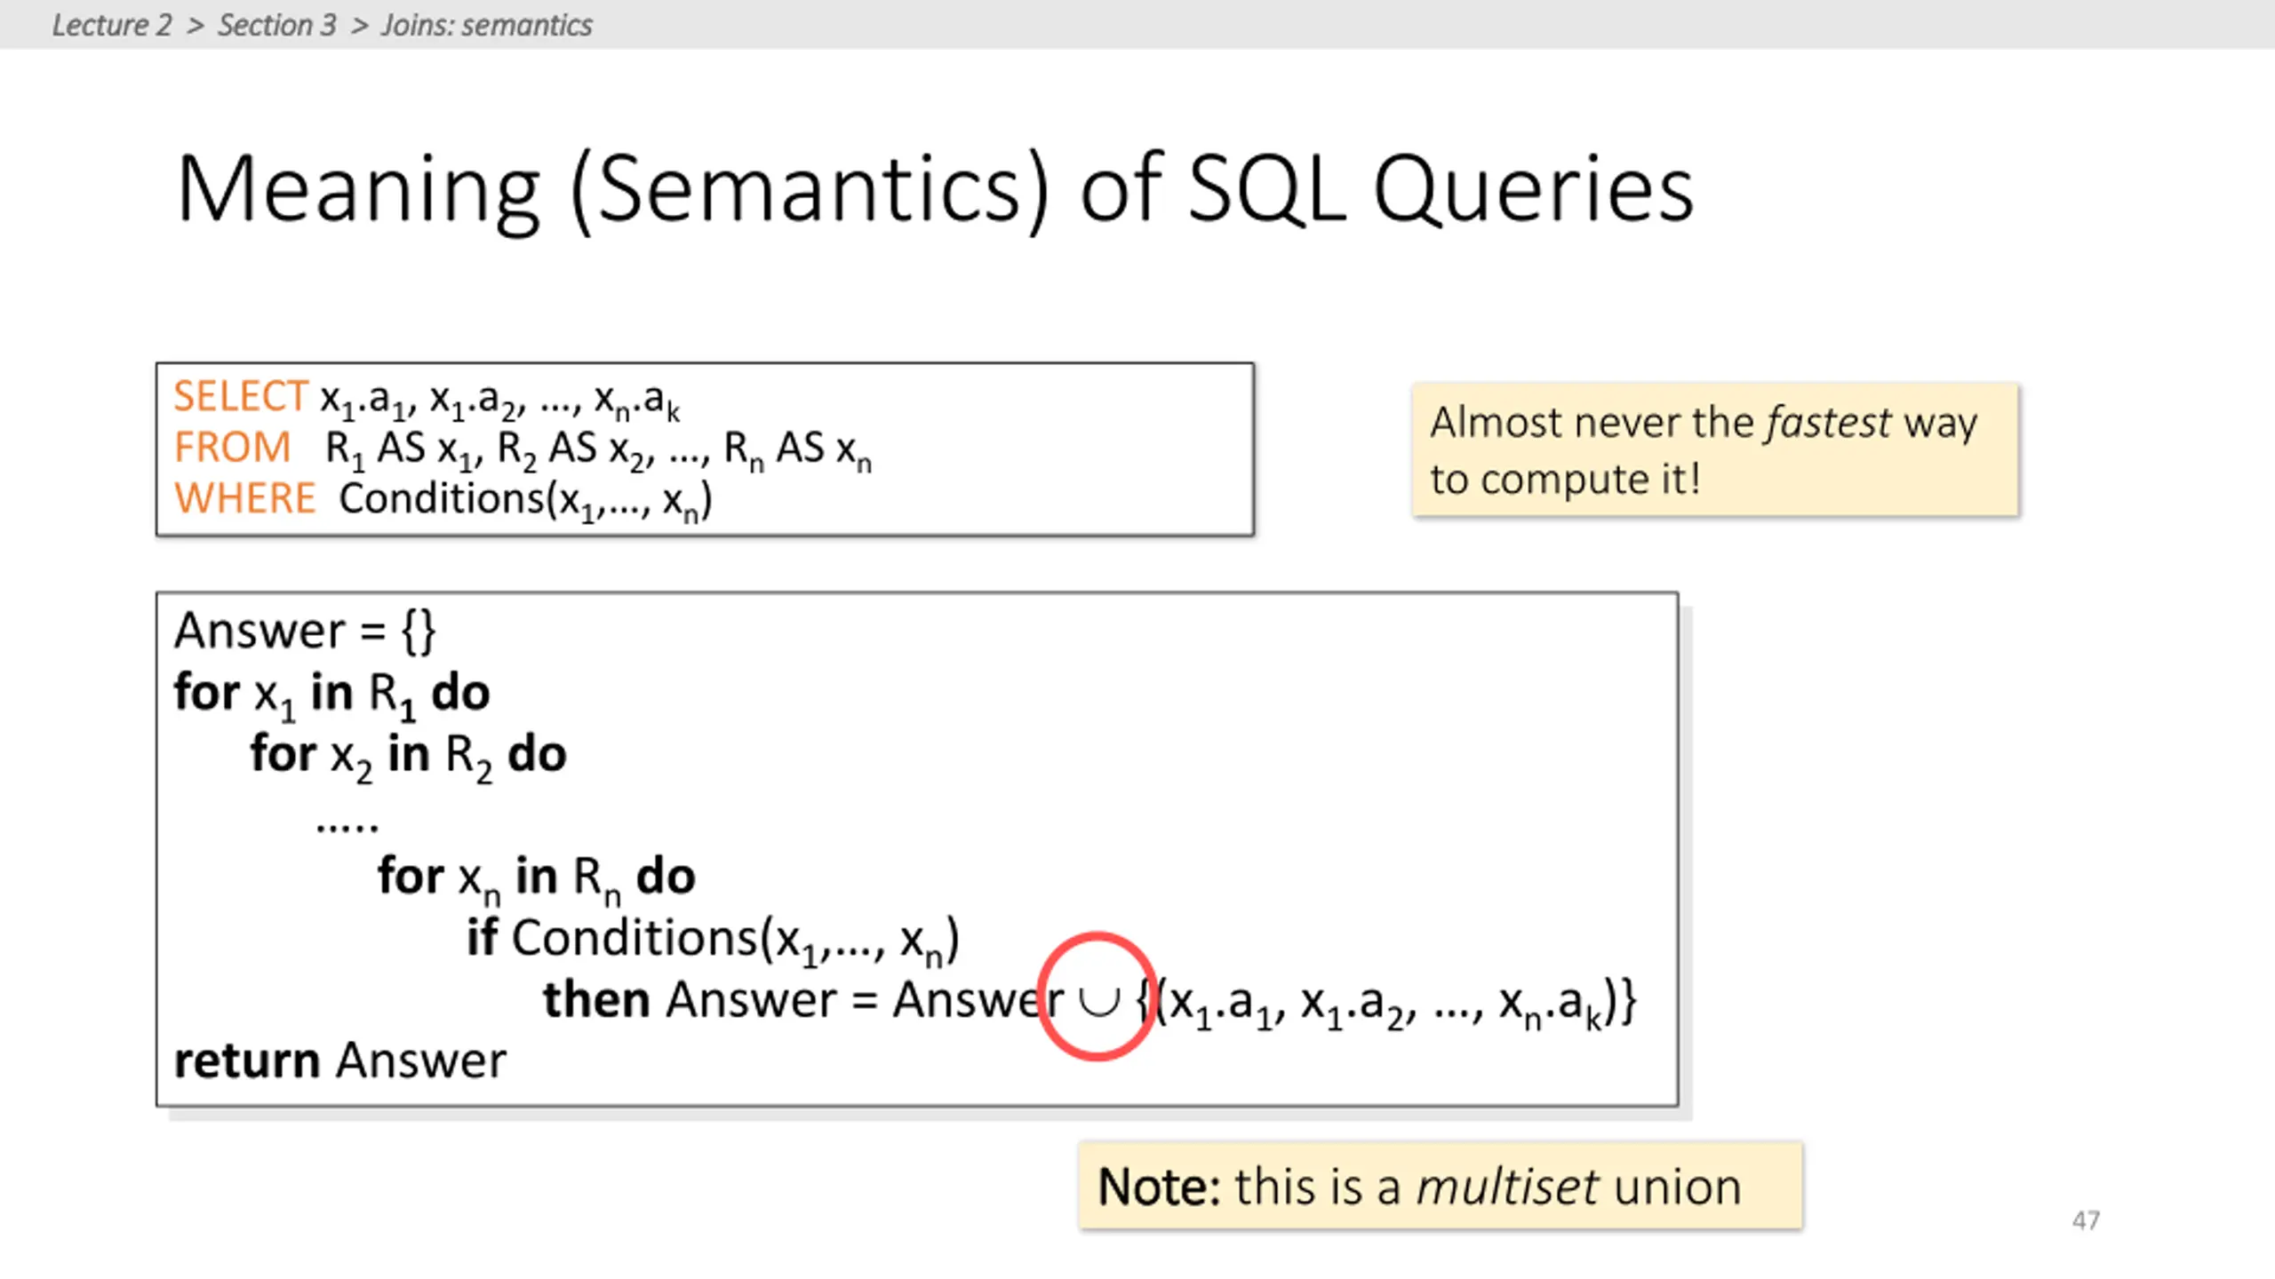
Task: Click the multiset union note box
Action: (x=1441, y=1186)
